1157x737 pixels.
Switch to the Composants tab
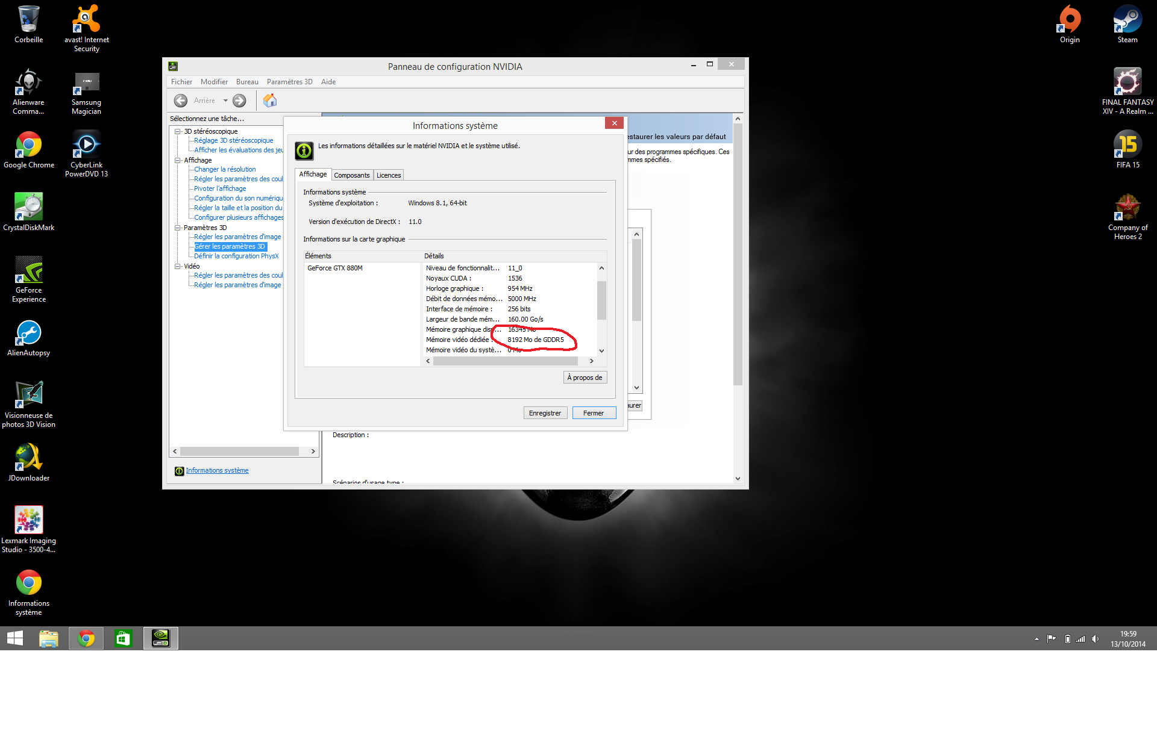coord(352,175)
